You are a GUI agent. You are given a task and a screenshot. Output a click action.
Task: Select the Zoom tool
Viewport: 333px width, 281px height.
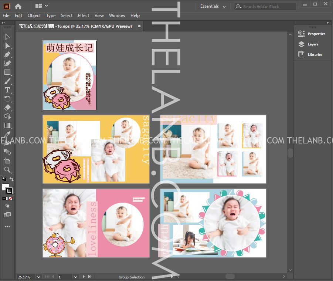(x=7, y=170)
